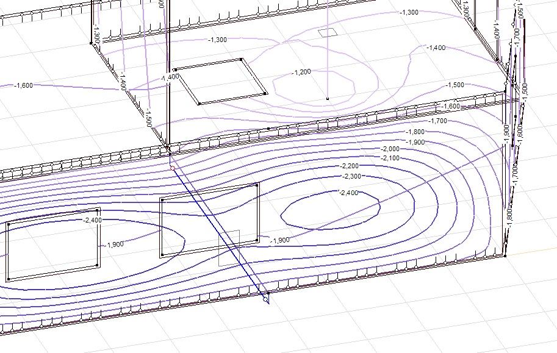
Task: Select the bottom-right corner node of left opening
Action: pyautogui.click(x=98, y=266)
